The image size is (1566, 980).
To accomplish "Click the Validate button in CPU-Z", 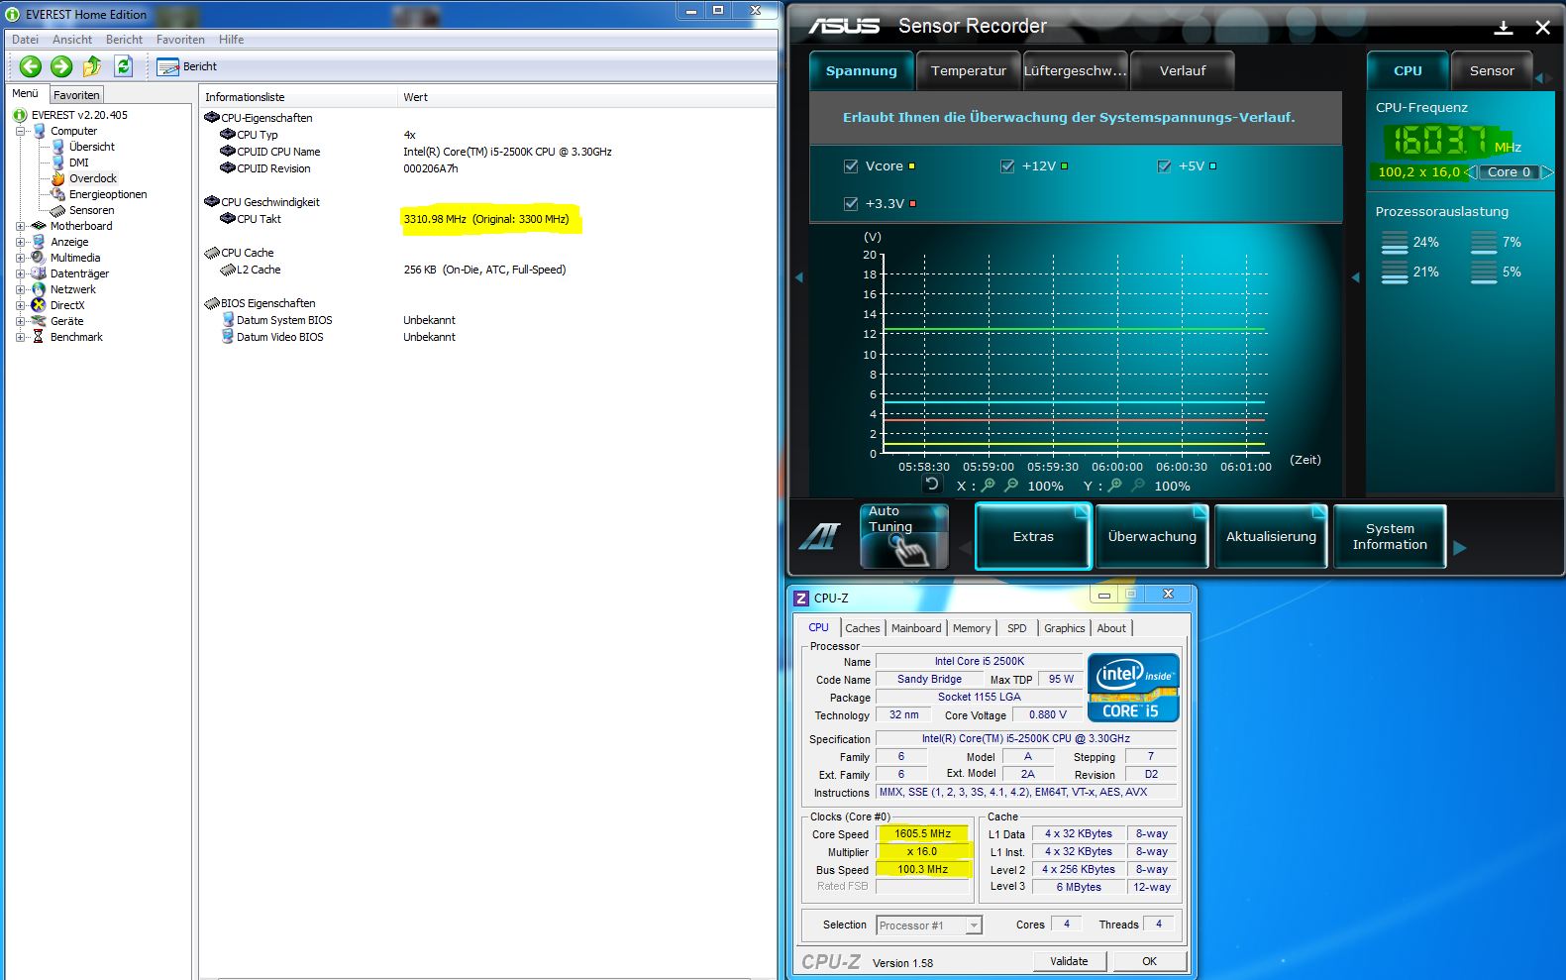I will (x=1069, y=961).
